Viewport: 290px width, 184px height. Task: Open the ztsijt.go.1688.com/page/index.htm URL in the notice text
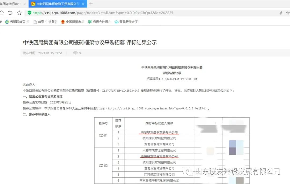pyautogui.click(x=157, y=108)
